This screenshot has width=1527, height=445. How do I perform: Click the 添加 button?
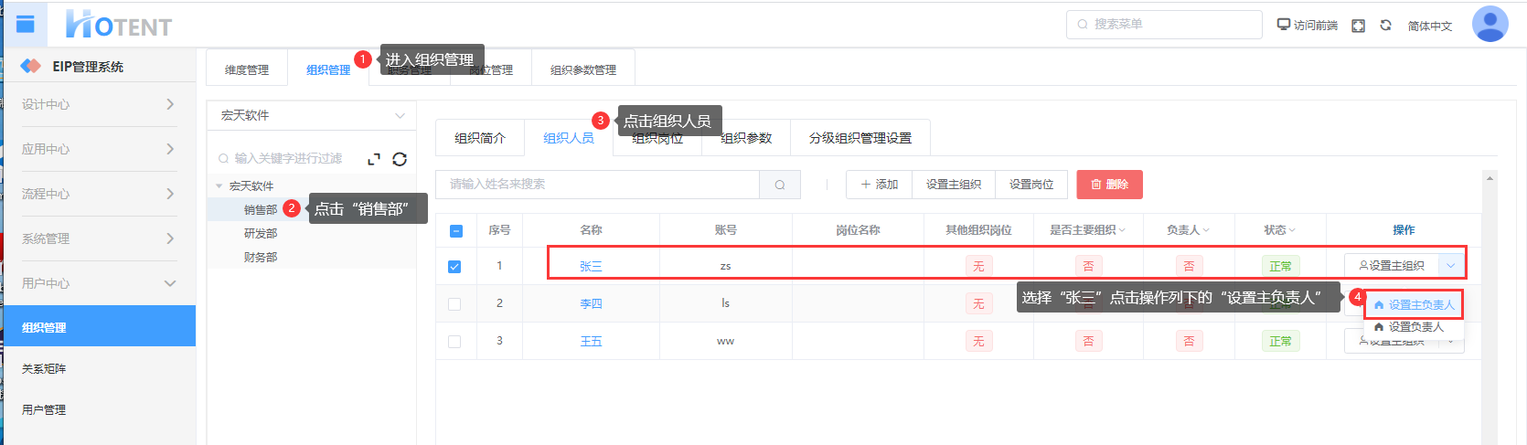879,185
